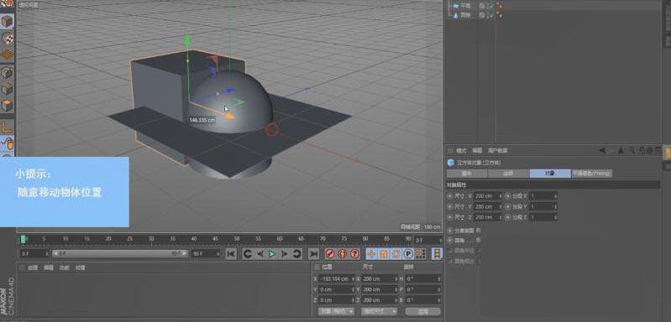Click the up arrow in Attributes panel
Viewport: 671px width, 322px height.
click(x=621, y=150)
